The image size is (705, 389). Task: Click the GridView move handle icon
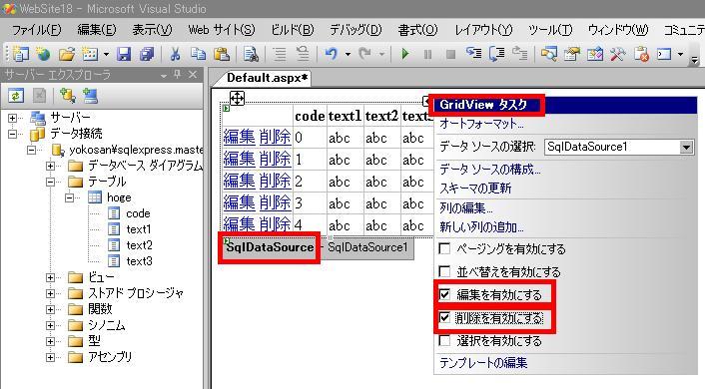237,98
